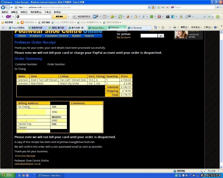223x178 pixels.
Task: Click the film clapper icon on Yahoo toolbar
Action: point(168,17)
